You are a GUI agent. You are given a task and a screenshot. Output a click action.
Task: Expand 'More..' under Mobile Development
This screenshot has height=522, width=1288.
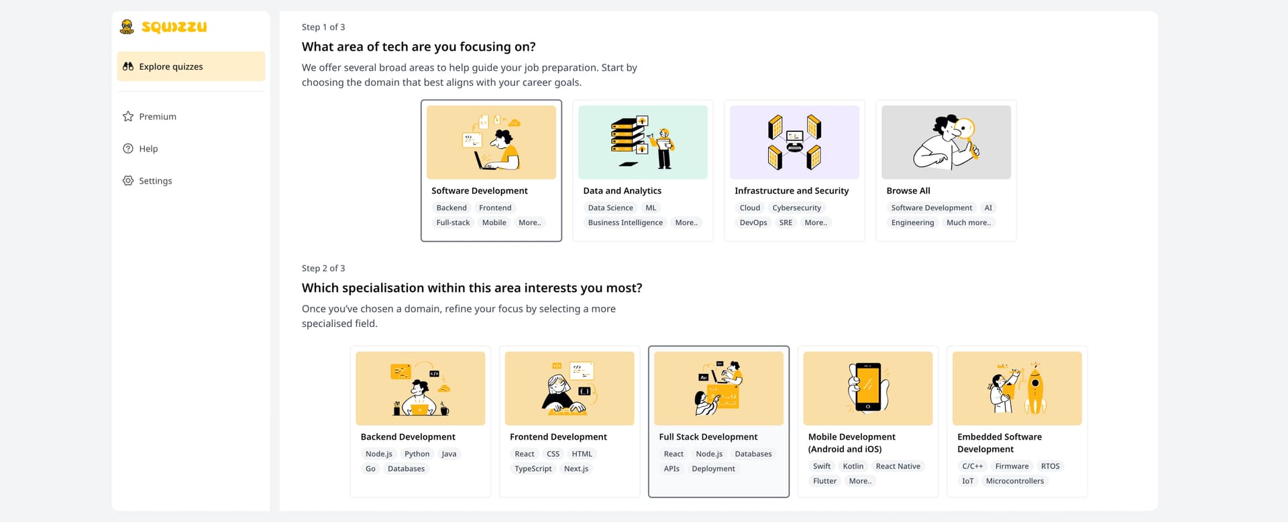[860, 480]
